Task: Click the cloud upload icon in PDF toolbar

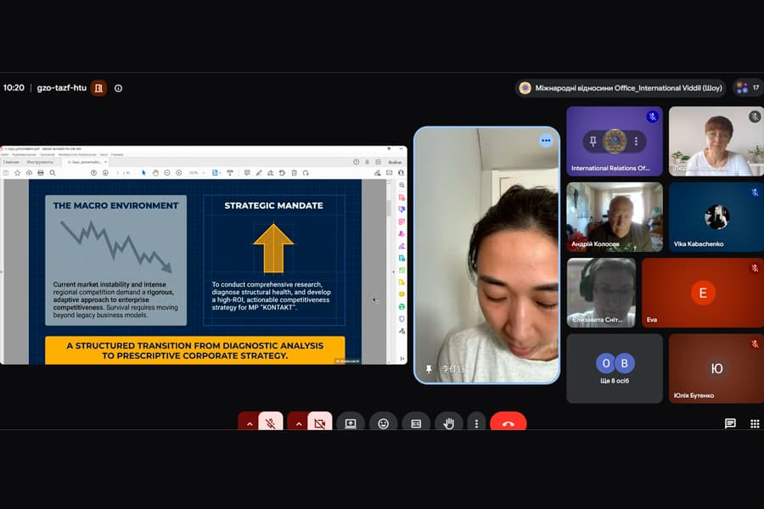Action: [29, 173]
